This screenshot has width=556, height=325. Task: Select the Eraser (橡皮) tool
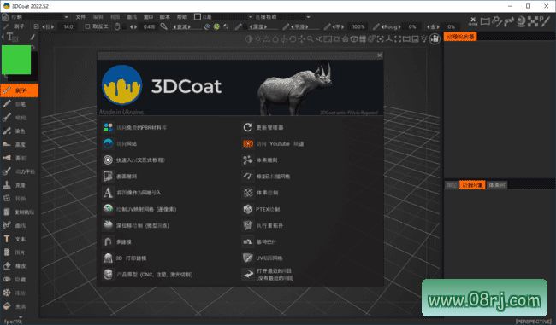tap(19, 265)
